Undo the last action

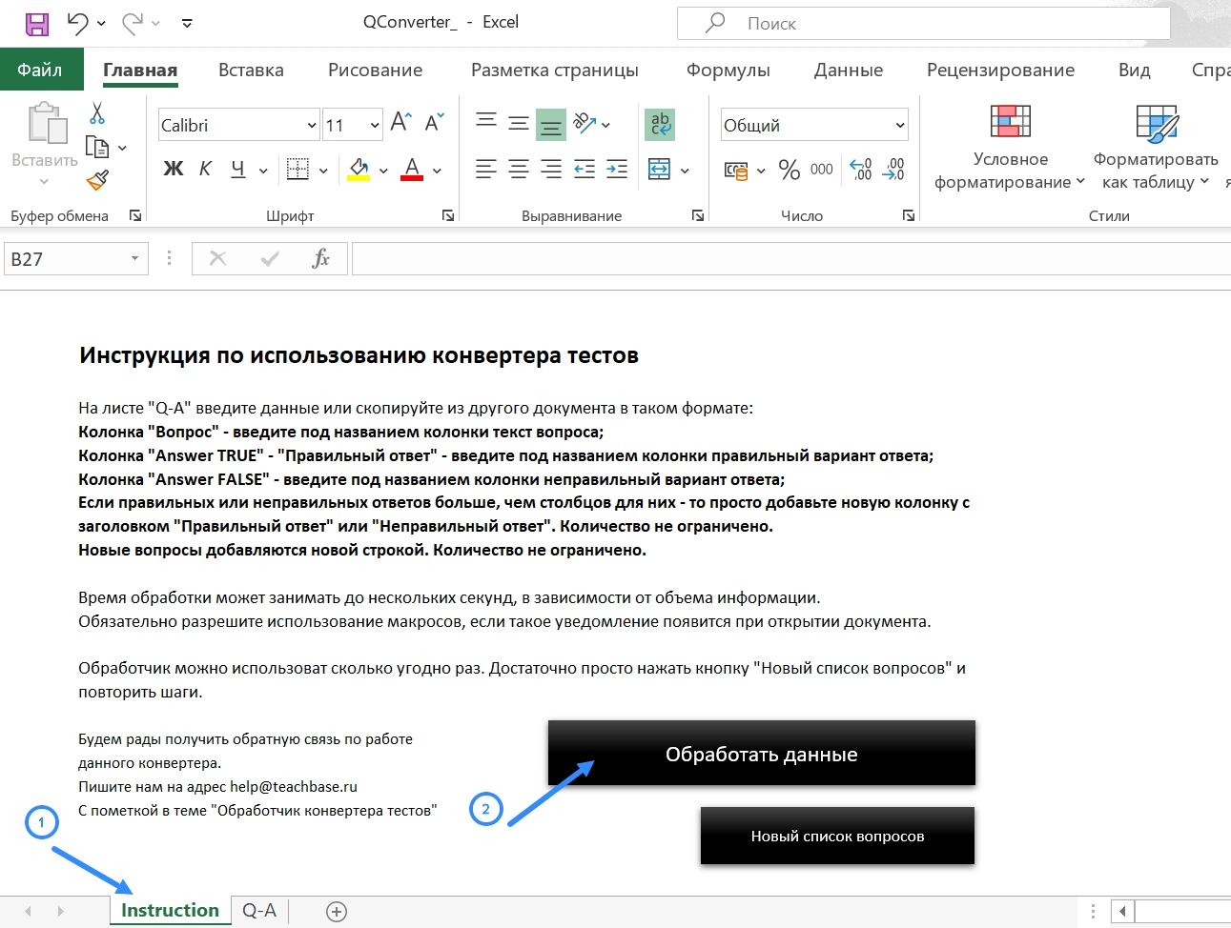pyautogui.click(x=78, y=23)
